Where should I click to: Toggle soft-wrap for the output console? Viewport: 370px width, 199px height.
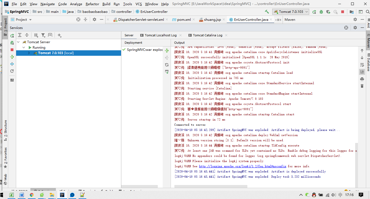[362, 65]
